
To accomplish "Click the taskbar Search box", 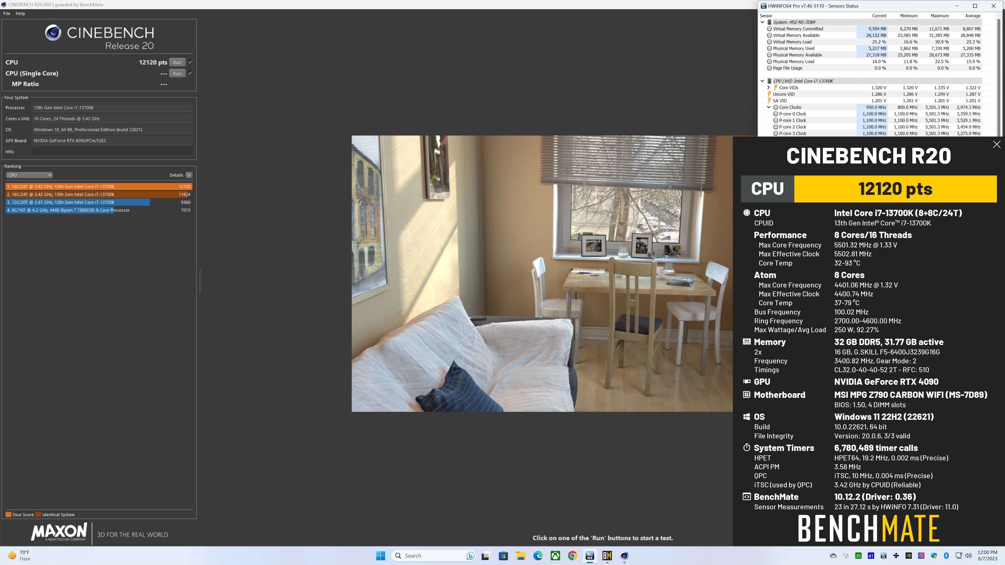I will (x=433, y=556).
